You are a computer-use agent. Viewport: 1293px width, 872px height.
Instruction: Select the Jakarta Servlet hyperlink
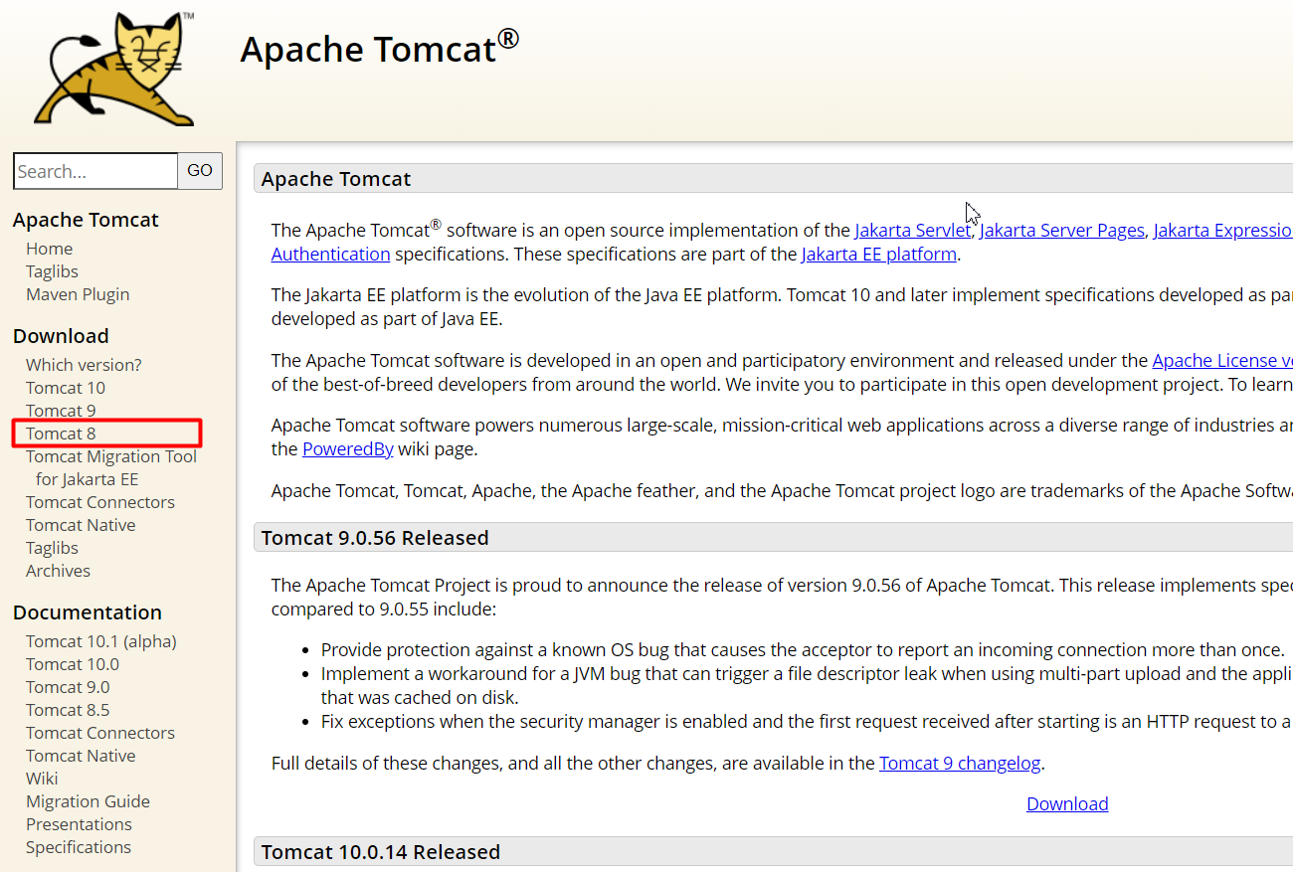click(912, 230)
